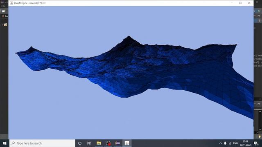The width and height of the screenshot is (262, 147).
Task: Open the File menu in the IDE behind
Action: (x=3, y=6)
